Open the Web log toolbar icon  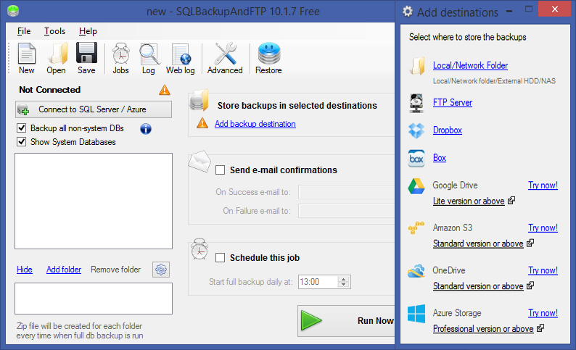click(x=181, y=54)
